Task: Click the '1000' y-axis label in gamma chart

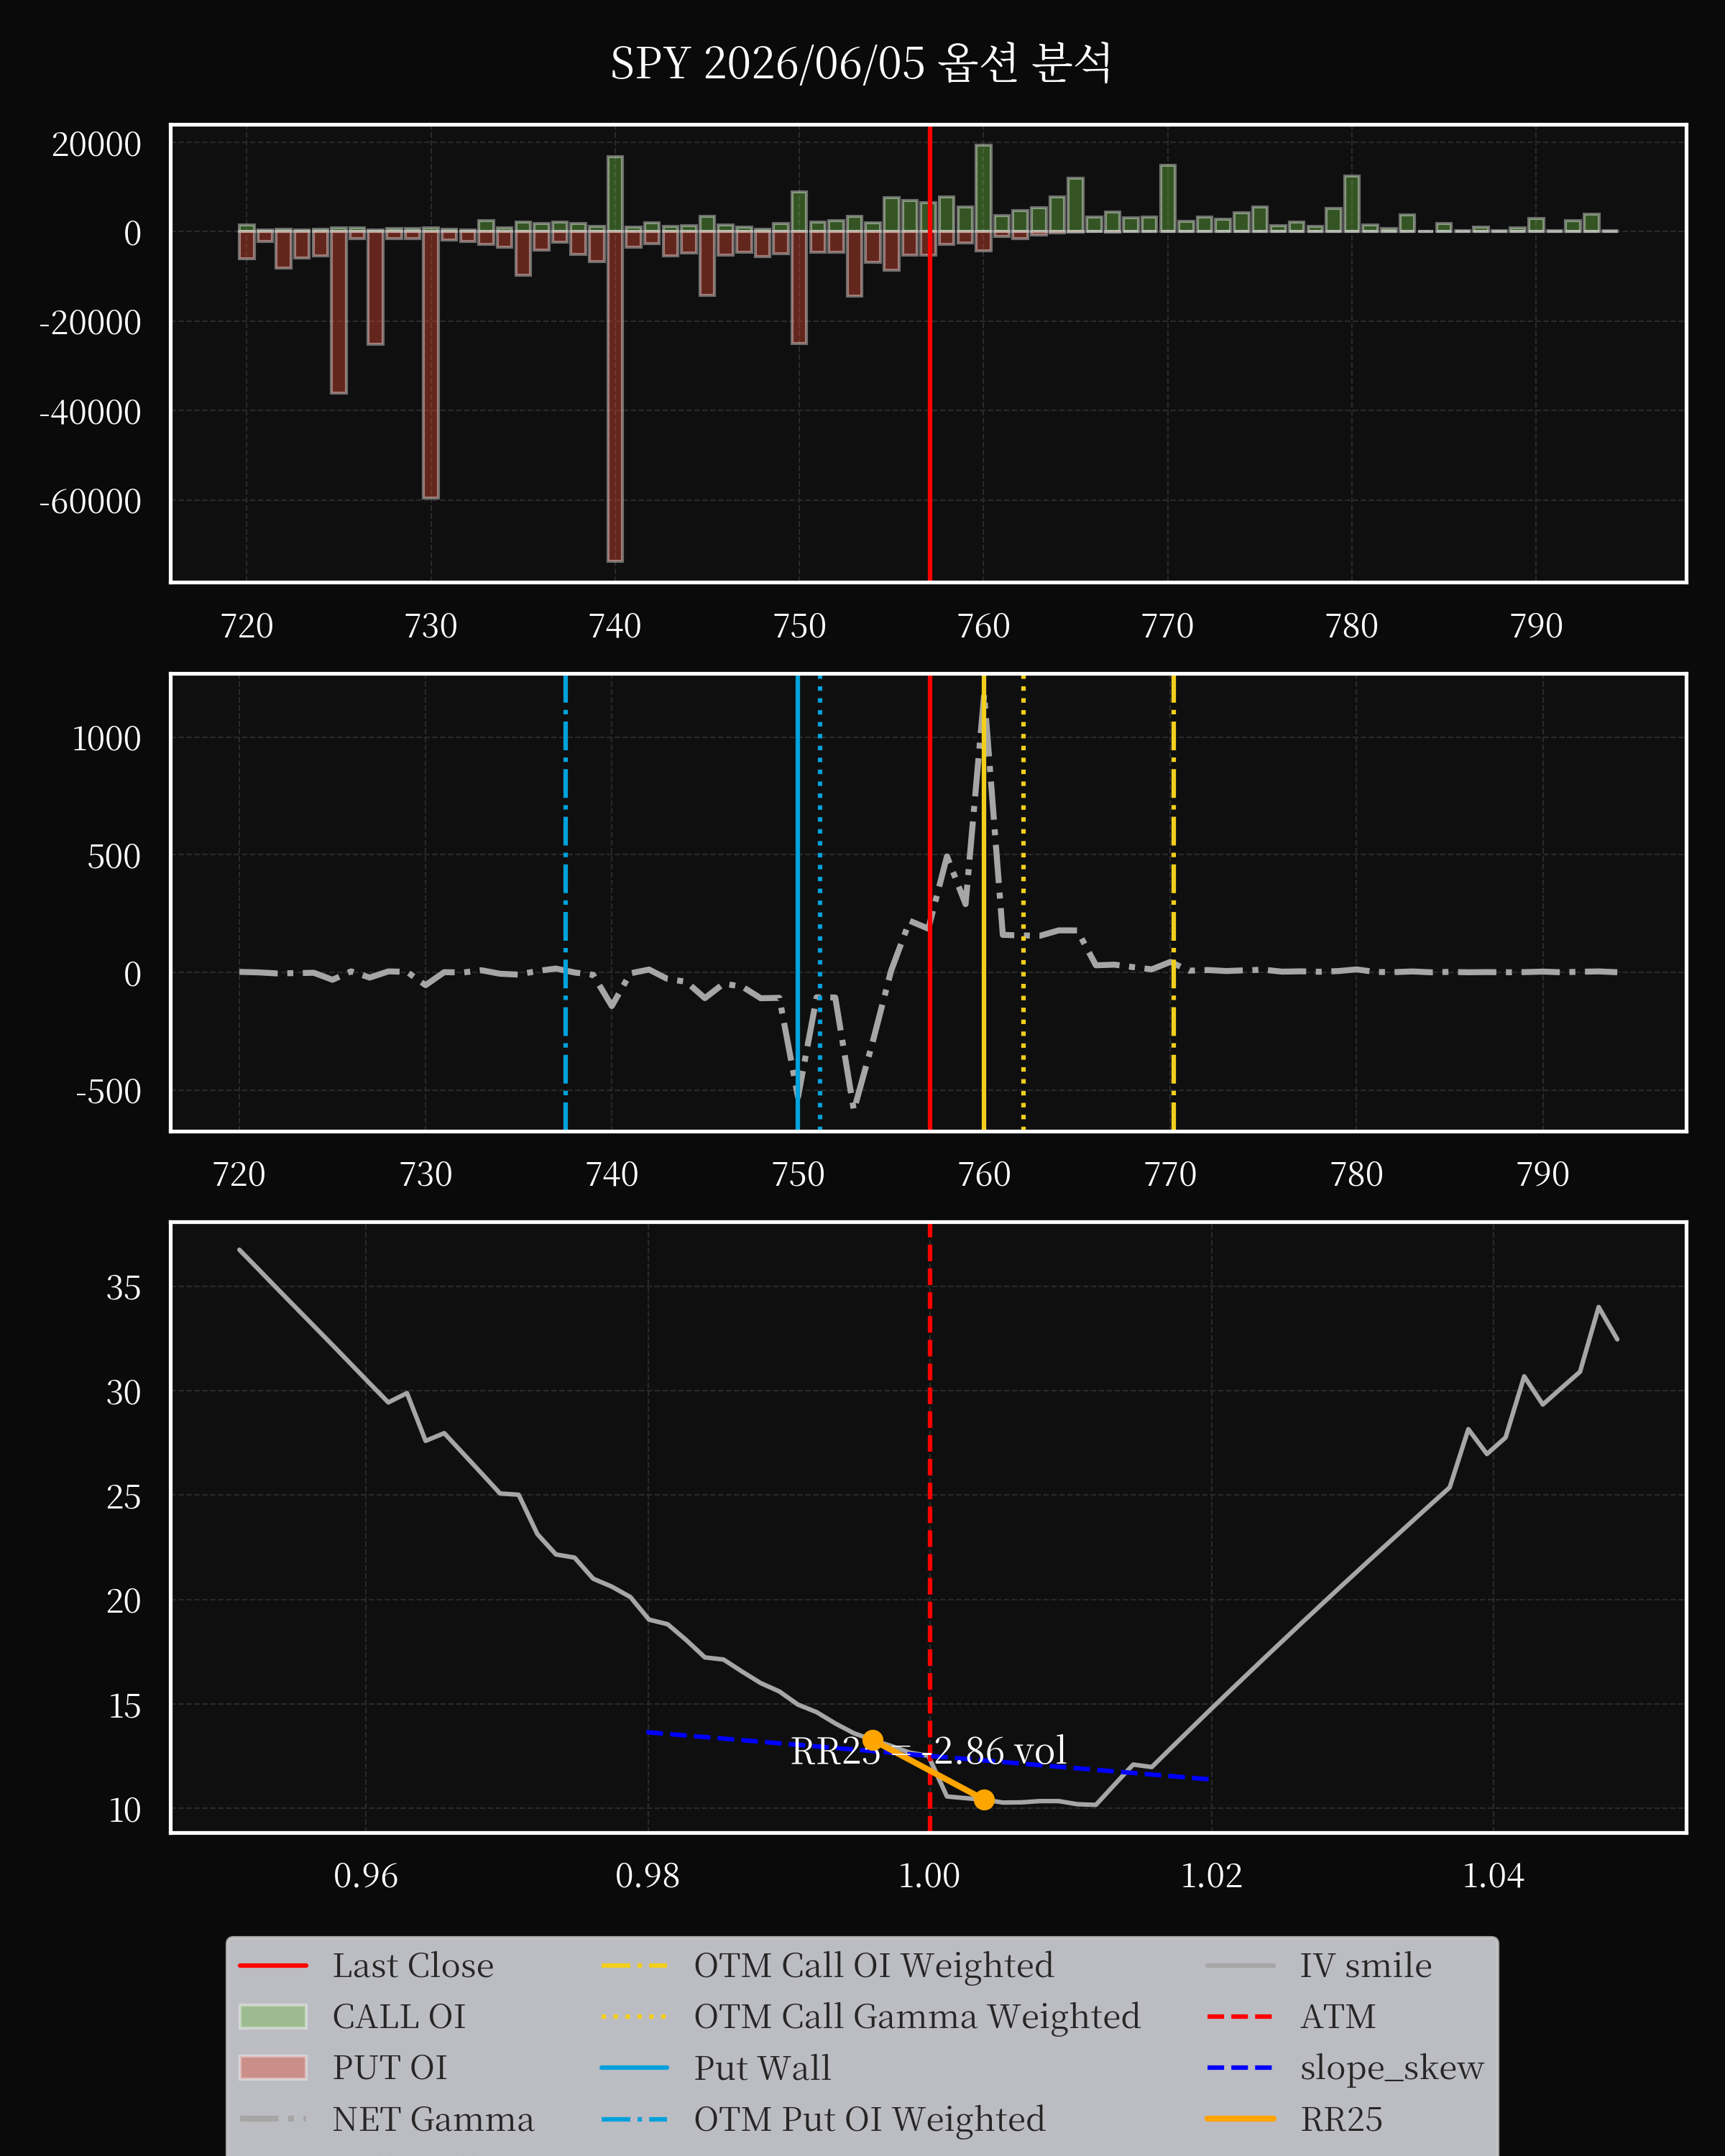Action: pyautogui.click(x=107, y=739)
